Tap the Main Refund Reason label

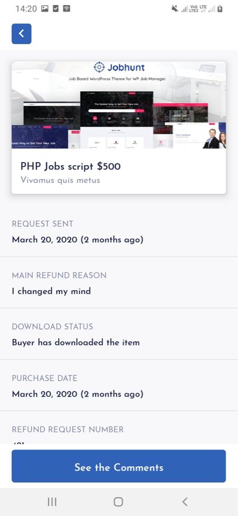tap(59, 275)
